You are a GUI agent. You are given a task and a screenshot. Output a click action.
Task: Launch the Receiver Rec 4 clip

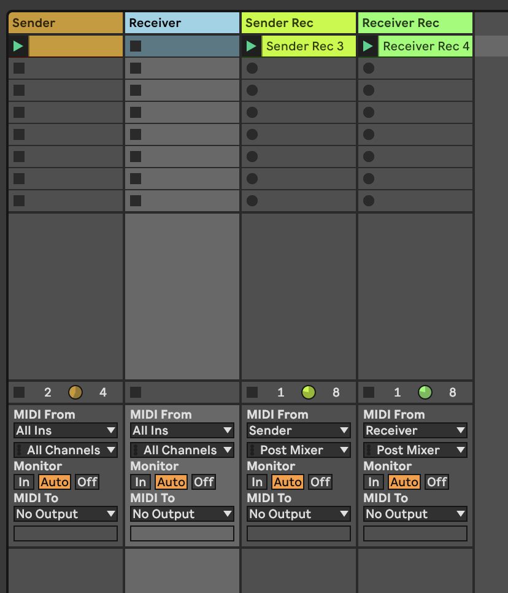click(368, 46)
